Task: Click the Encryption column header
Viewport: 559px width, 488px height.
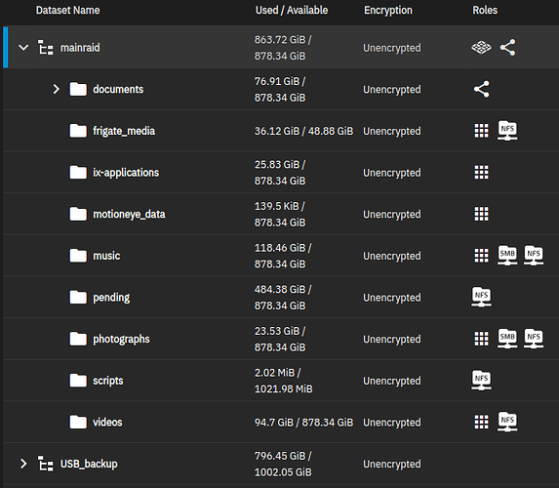Action: click(388, 11)
